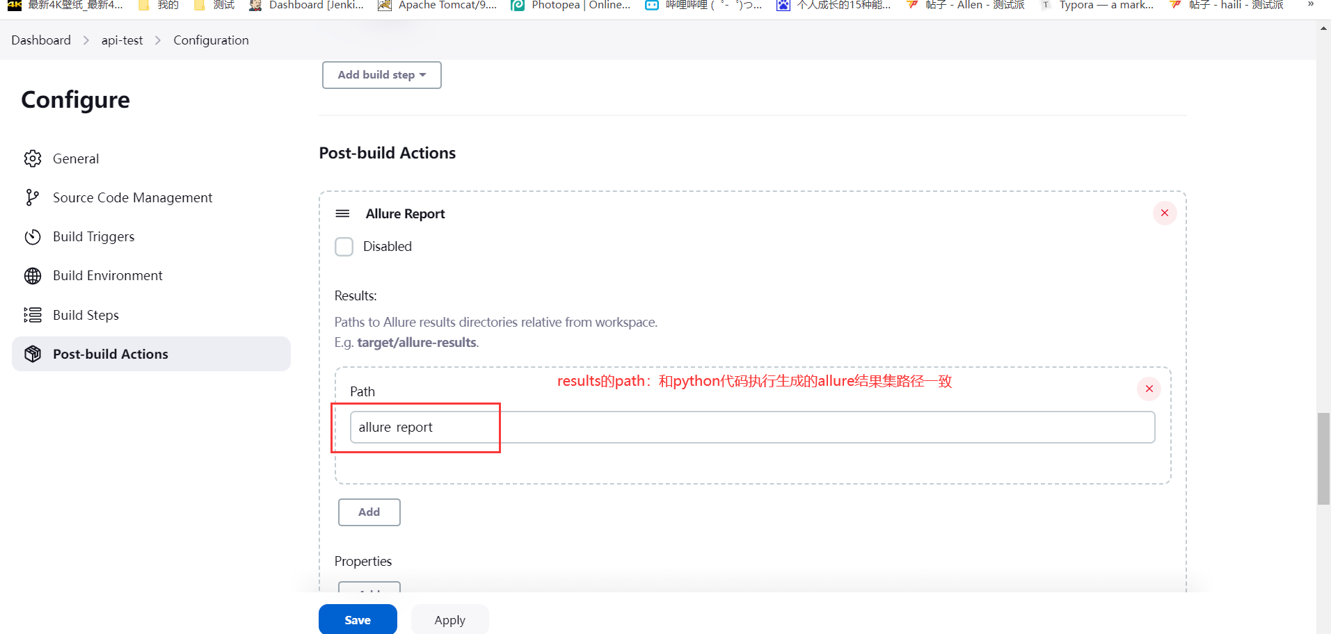Click the Properties label
Screen dimensions: 1331x634
coord(363,561)
